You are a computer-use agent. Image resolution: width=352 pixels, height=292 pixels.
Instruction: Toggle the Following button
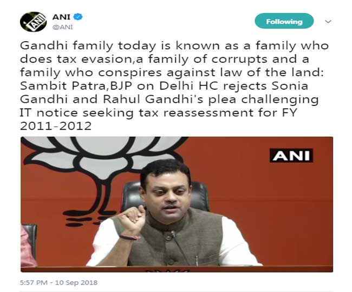pyautogui.click(x=284, y=21)
